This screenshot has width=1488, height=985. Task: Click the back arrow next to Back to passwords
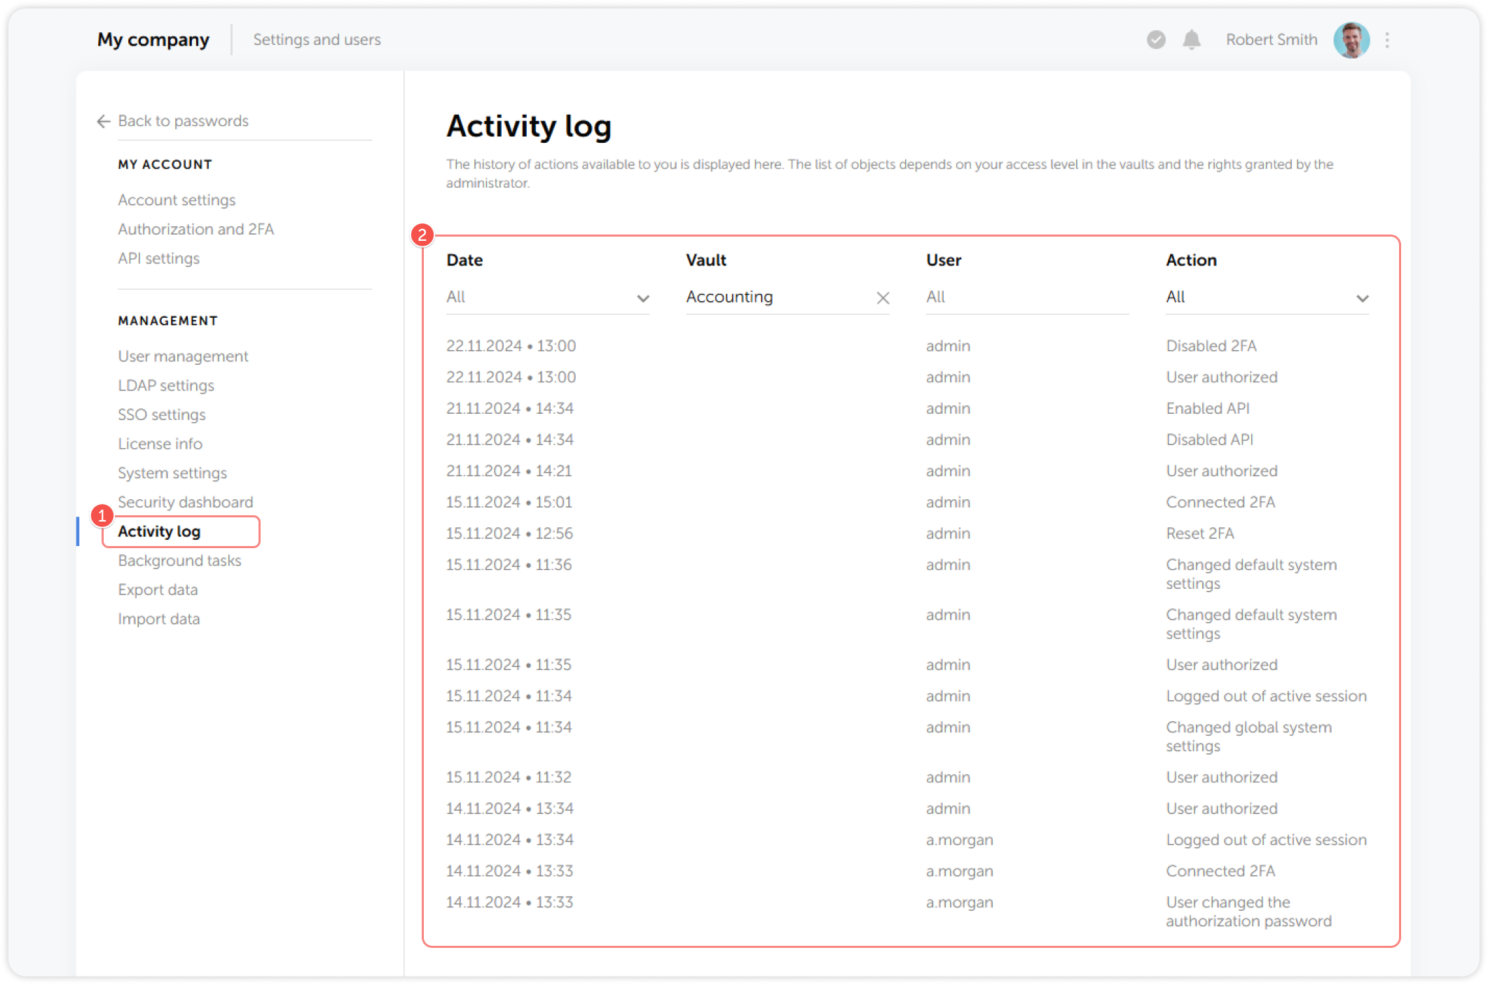click(102, 121)
